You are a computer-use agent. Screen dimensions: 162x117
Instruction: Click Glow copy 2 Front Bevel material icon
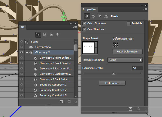(36, 63)
